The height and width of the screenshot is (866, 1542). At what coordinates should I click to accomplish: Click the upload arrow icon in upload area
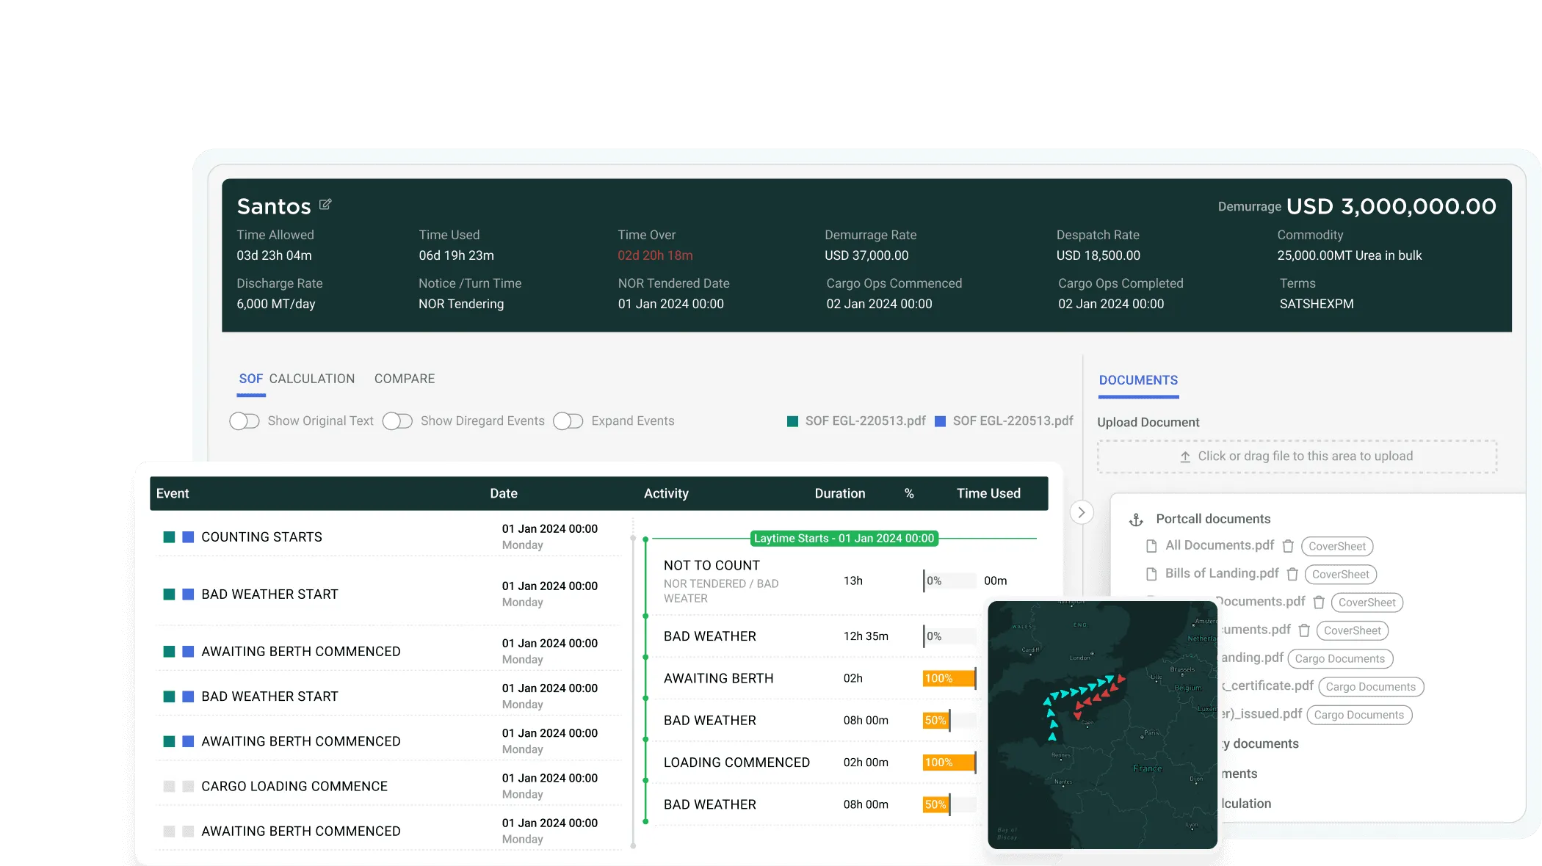1187,456
